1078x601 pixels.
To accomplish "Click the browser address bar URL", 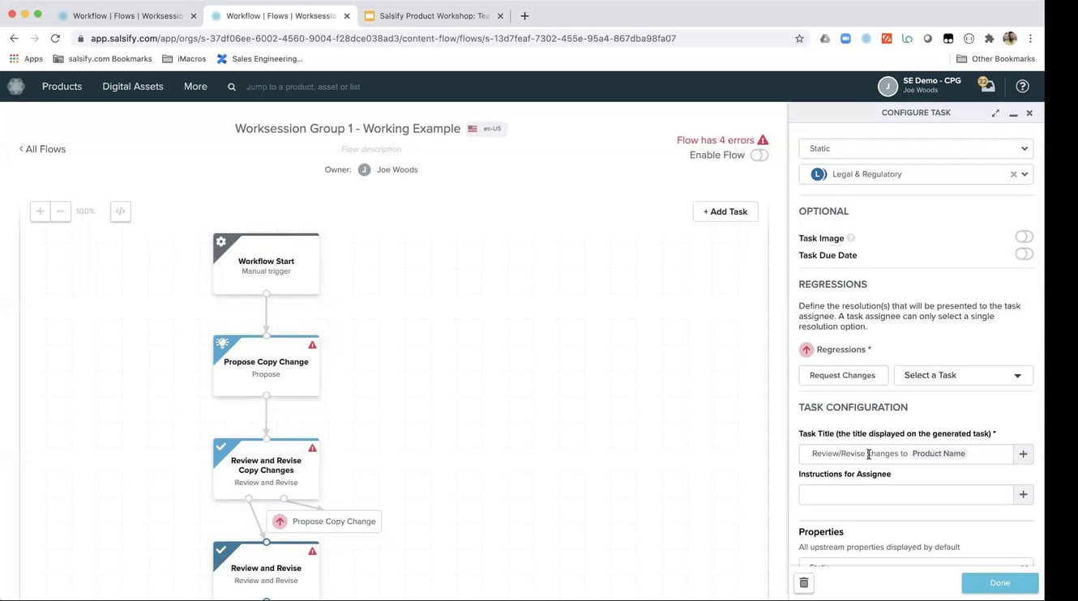I will pyautogui.click(x=383, y=38).
